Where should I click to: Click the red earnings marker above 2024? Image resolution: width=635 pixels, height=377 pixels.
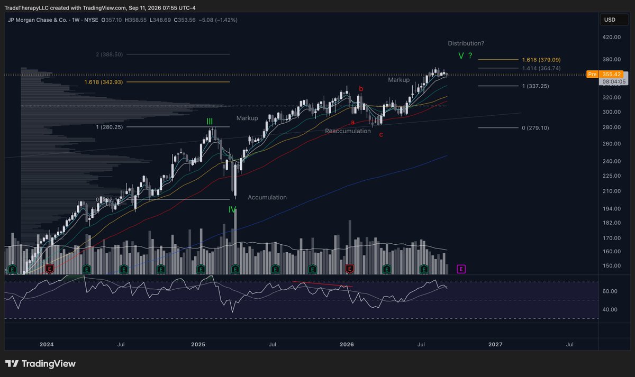point(49,269)
